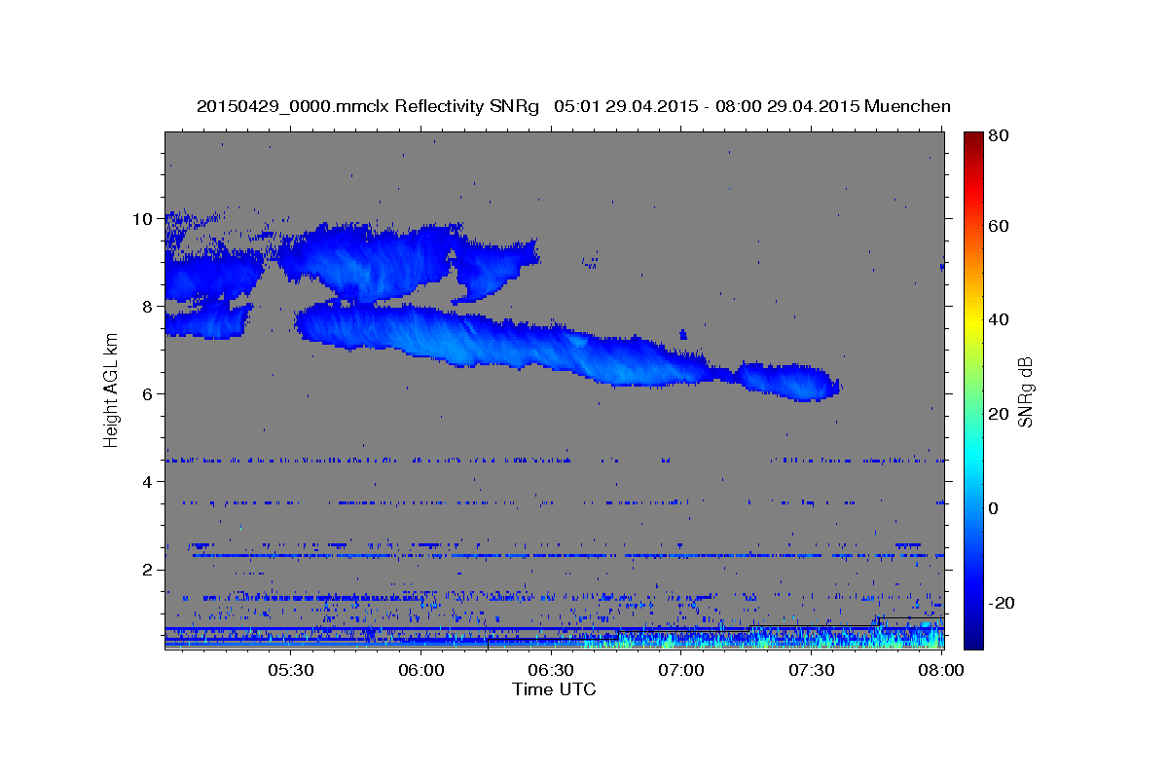Click the colorbar value 60
The height and width of the screenshot is (779, 1168).
(998, 226)
